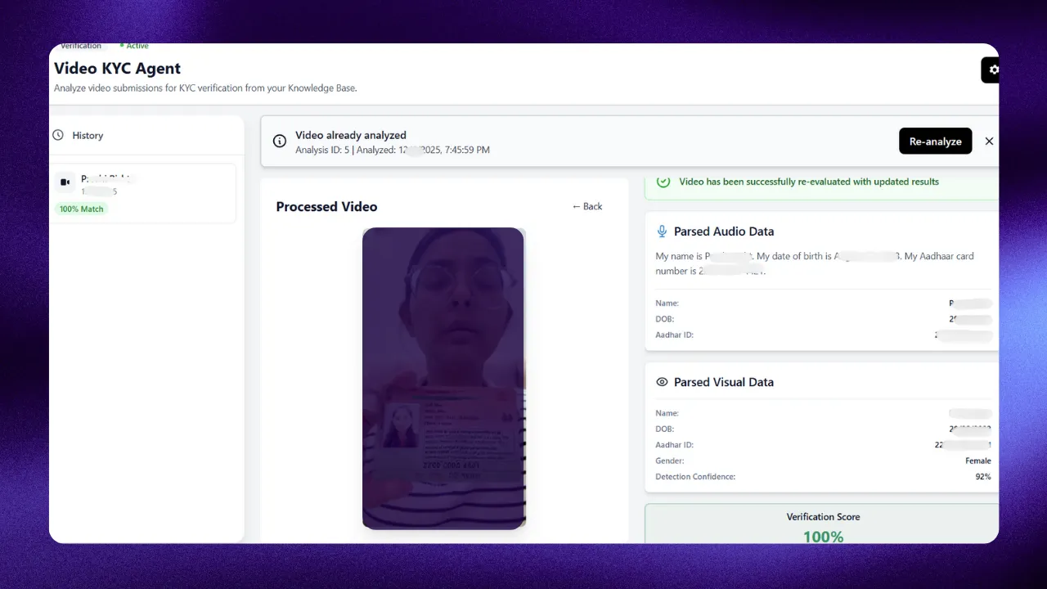This screenshot has width=1047, height=589.
Task: Click the Detection Confidence 92% value
Action: (982, 476)
